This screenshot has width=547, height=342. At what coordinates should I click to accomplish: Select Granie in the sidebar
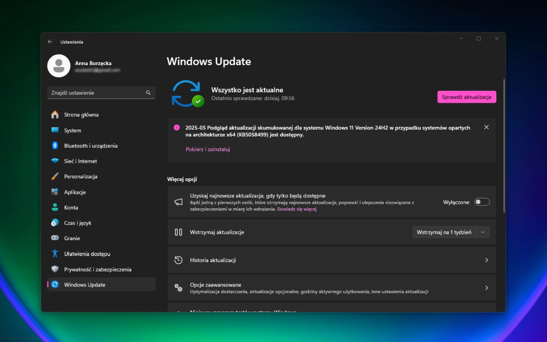[101, 238]
